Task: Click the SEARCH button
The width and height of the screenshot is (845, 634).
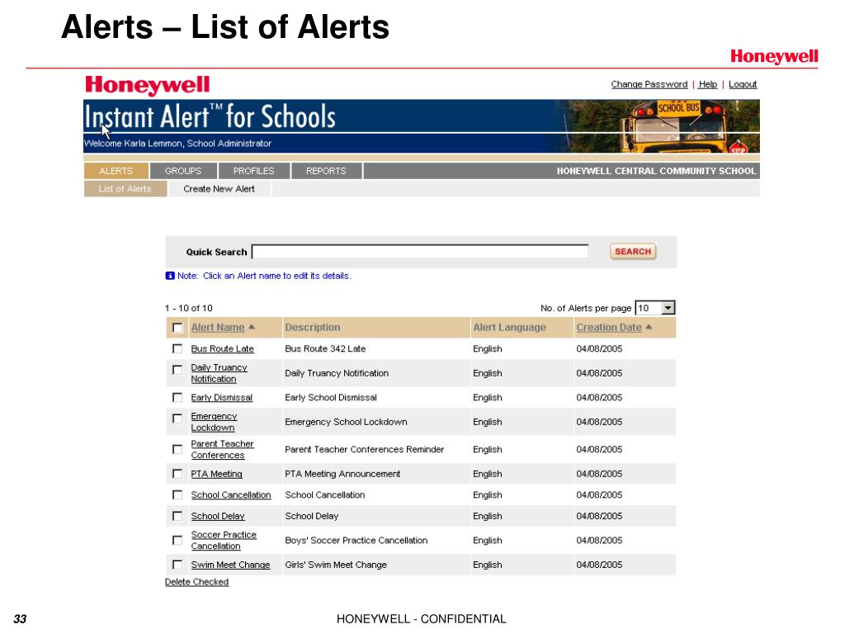Action: click(633, 252)
